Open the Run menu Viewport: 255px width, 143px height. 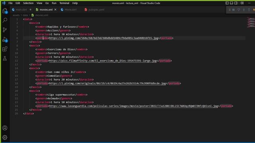(54, 3)
